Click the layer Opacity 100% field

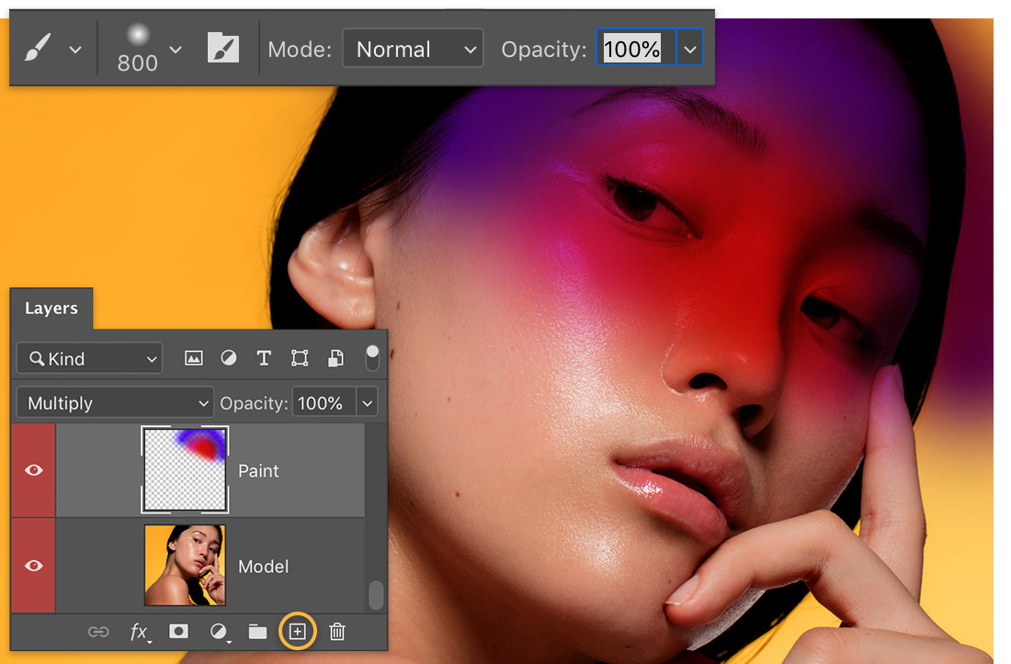tap(323, 403)
